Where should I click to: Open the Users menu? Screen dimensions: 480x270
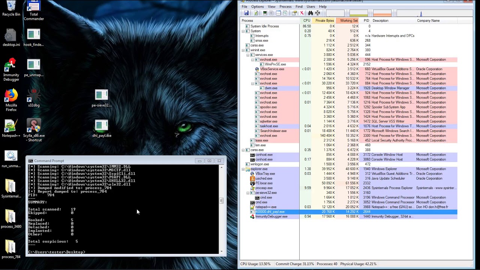(x=311, y=7)
